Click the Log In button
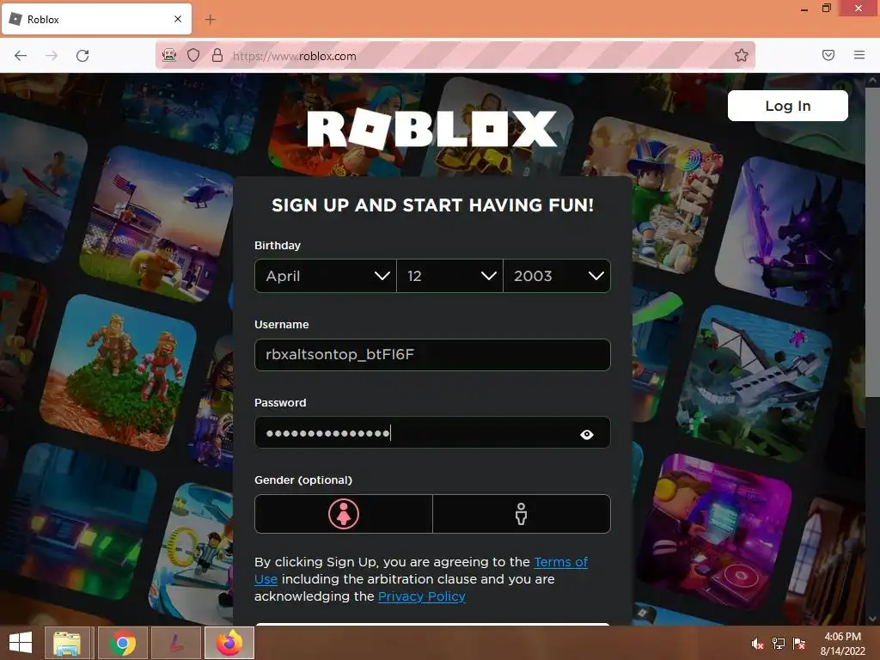Screen dimensions: 880x660 (788, 106)
